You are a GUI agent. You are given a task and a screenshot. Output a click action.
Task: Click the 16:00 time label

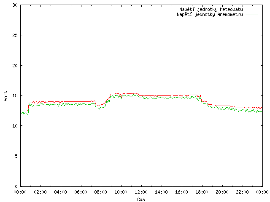pos(181,192)
